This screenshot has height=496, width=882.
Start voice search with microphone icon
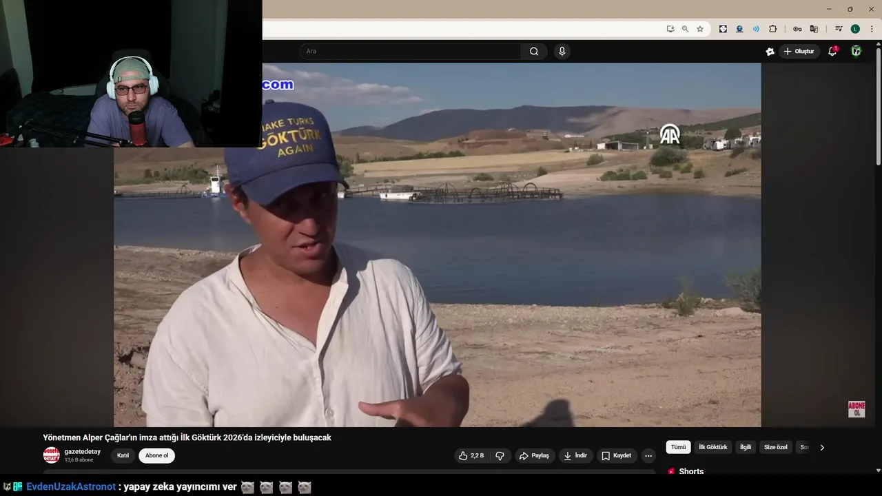tap(562, 51)
